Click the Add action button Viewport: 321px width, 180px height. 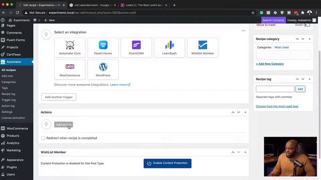[64, 124]
